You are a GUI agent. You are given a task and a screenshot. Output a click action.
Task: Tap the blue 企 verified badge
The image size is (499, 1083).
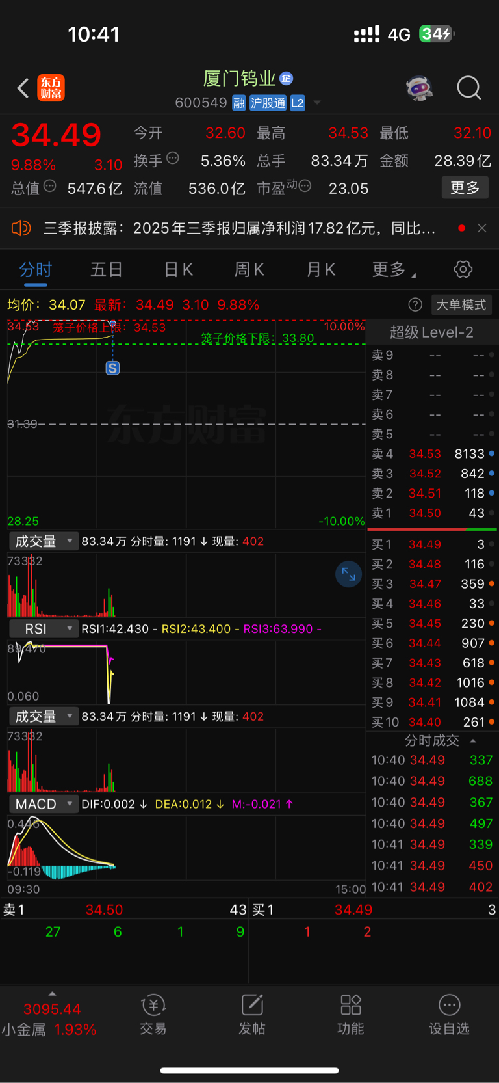click(x=286, y=79)
